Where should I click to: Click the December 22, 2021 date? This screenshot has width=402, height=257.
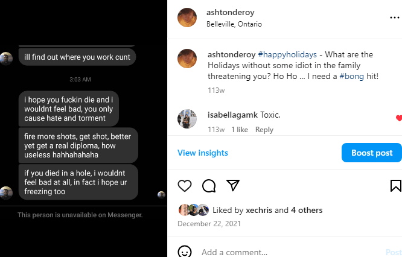[x=205, y=223]
